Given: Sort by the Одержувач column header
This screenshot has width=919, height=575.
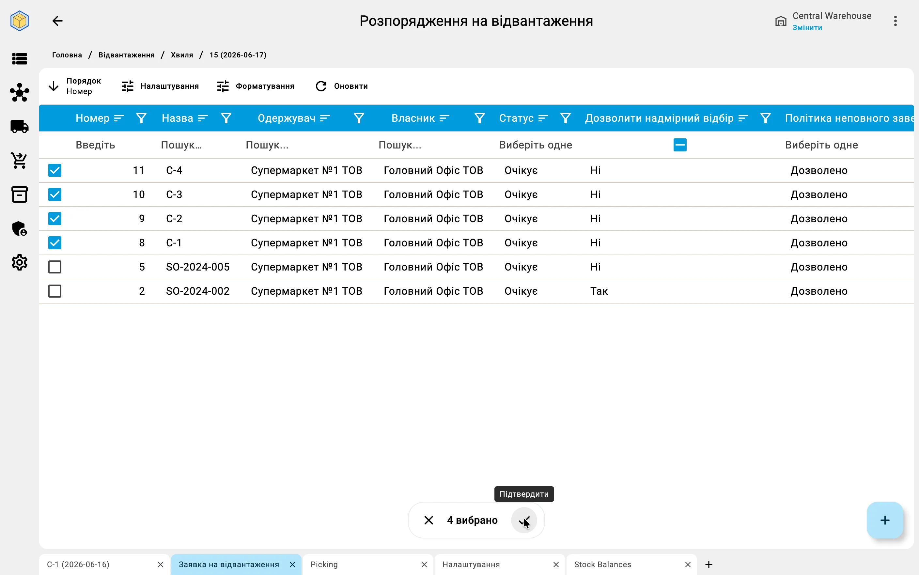Looking at the screenshot, I should click(293, 118).
